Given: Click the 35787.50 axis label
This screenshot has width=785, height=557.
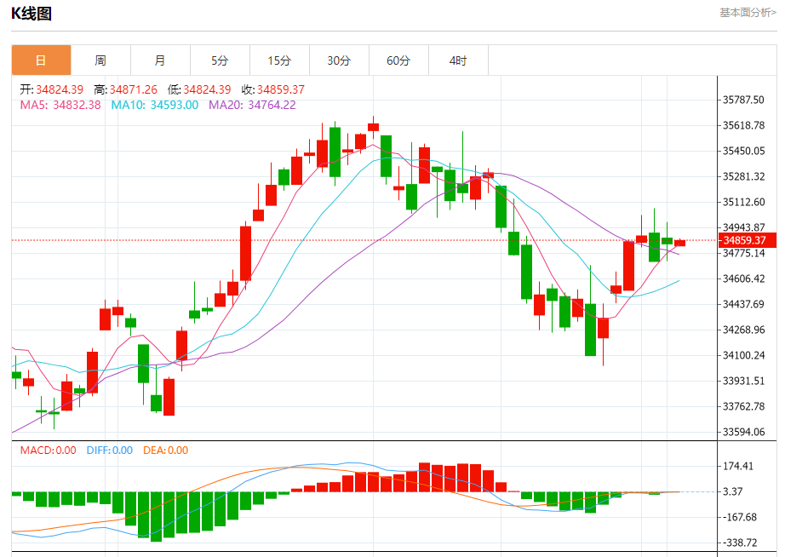Looking at the screenshot, I should coord(743,100).
